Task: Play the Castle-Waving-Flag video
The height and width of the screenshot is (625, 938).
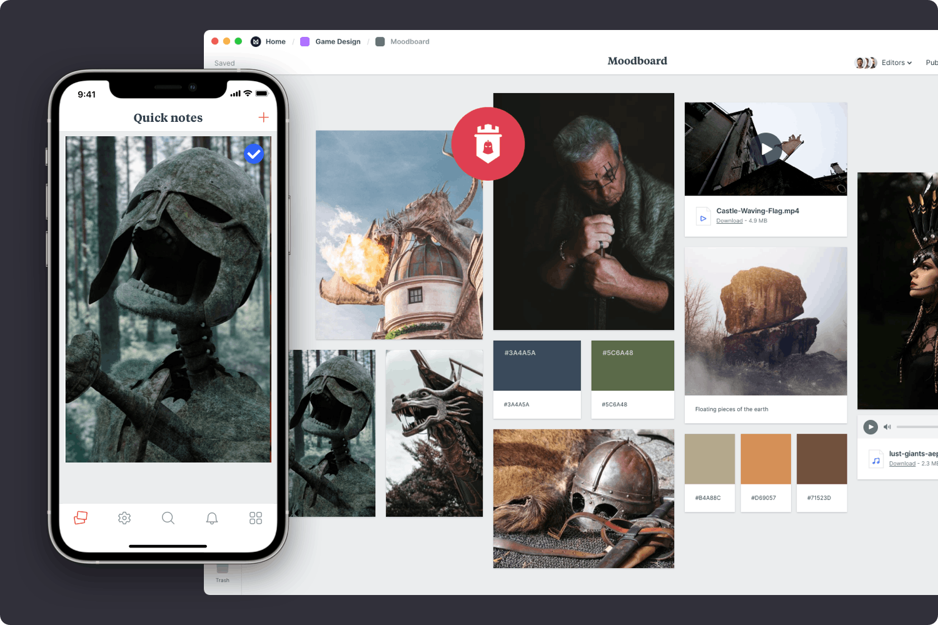Action: click(x=766, y=149)
